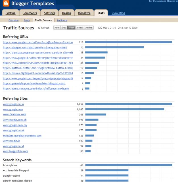Click the date range text 2012 Mar 3 - Mar 10
The image size is (178, 182).
coord(118,28)
